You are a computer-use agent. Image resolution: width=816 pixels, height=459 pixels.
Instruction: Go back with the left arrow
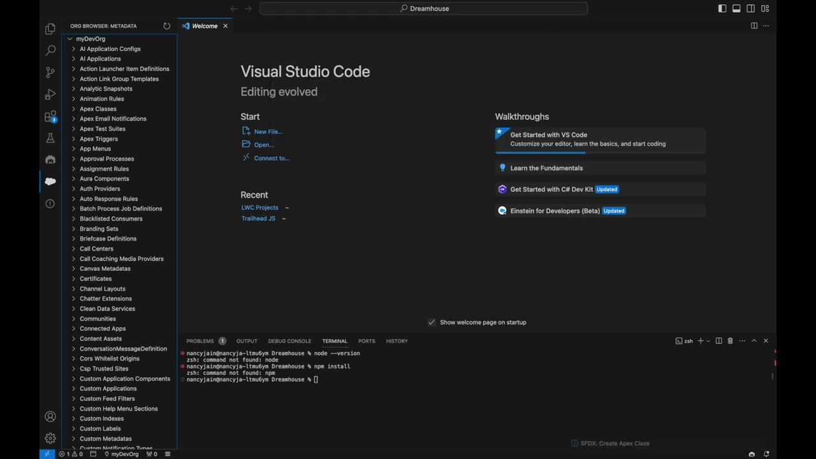tap(233, 8)
